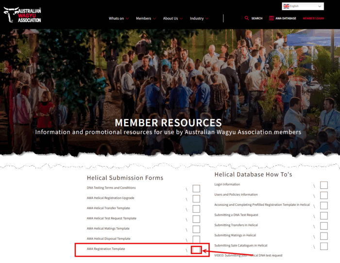Open the English language dropdown
The image size is (340, 263).
[x=303, y=6]
